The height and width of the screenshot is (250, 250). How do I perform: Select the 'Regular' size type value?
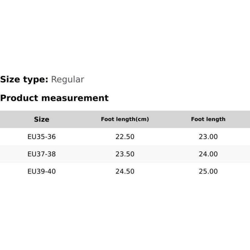[x=67, y=80]
